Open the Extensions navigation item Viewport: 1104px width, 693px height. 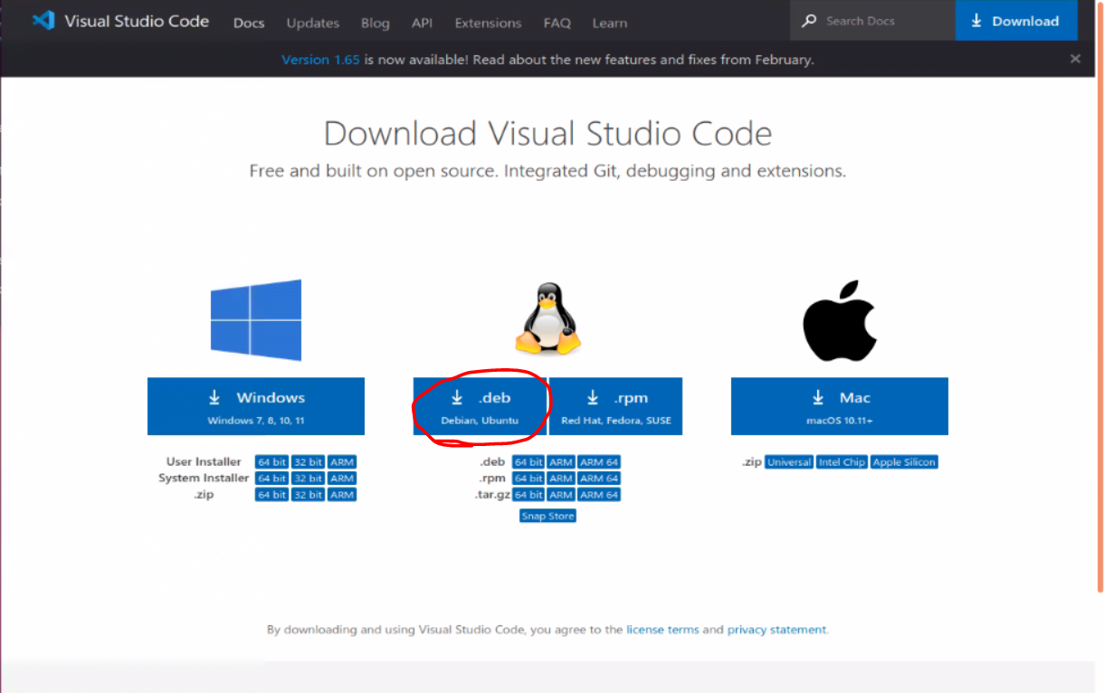488,23
